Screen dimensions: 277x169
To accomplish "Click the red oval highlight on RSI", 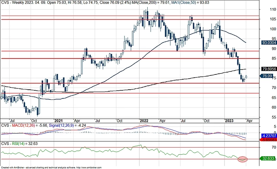I will (243, 159).
